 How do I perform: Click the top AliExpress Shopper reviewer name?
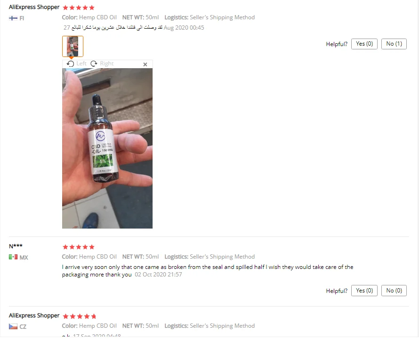point(34,7)
